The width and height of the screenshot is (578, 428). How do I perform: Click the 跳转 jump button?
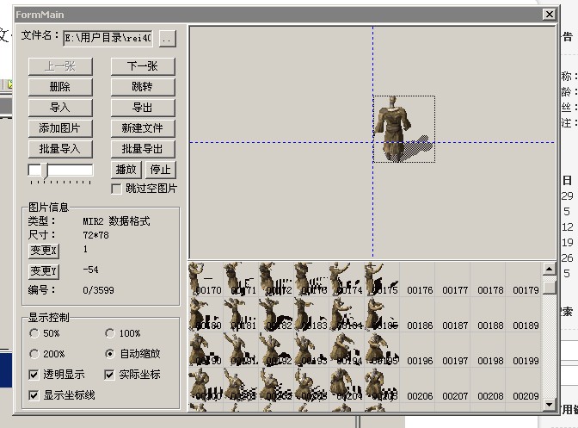[143, 87]
